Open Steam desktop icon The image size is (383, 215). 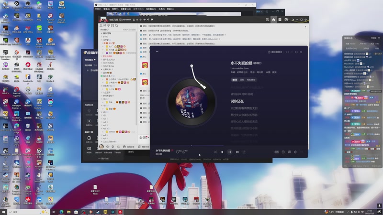[x=28, y=176]
